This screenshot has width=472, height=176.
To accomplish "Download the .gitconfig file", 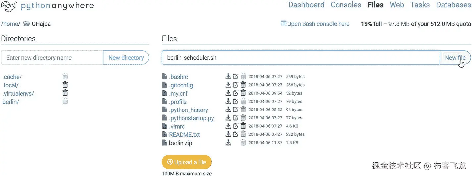I will click(x=228, y=85).
